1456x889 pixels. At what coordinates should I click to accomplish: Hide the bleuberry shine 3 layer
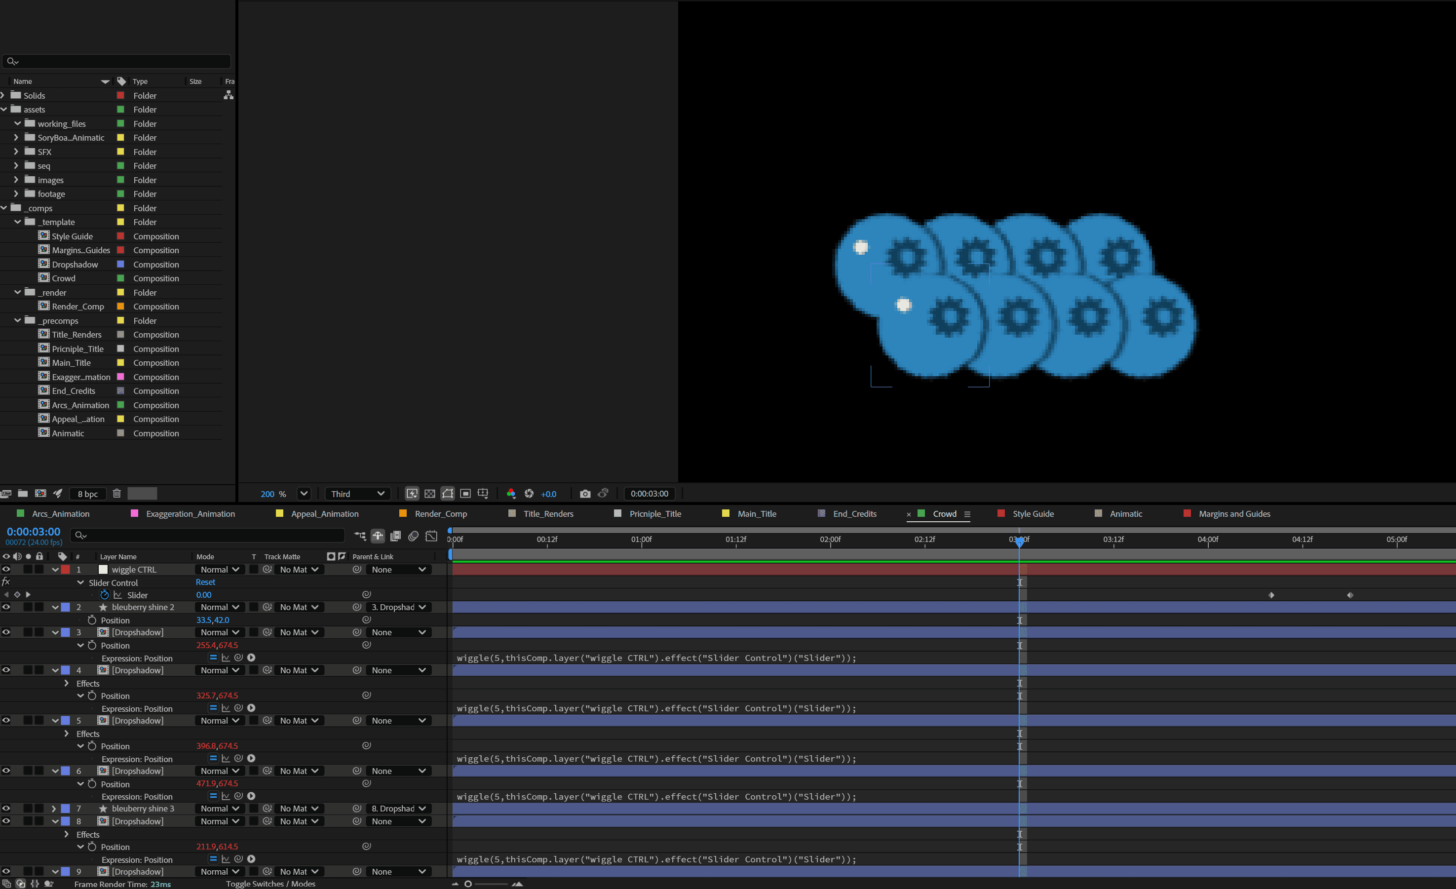tap(6, 808)
